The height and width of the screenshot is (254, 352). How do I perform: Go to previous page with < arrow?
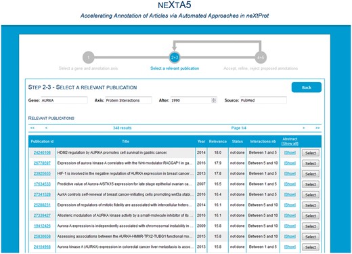(46, 128)
